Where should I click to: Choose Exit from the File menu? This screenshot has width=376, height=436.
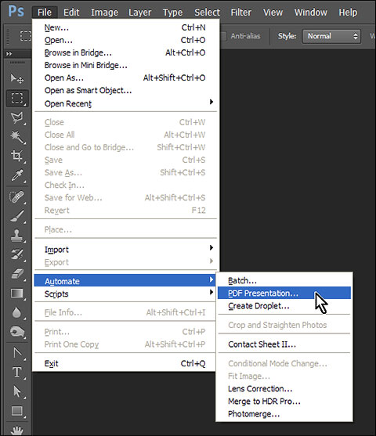[125, 363]
